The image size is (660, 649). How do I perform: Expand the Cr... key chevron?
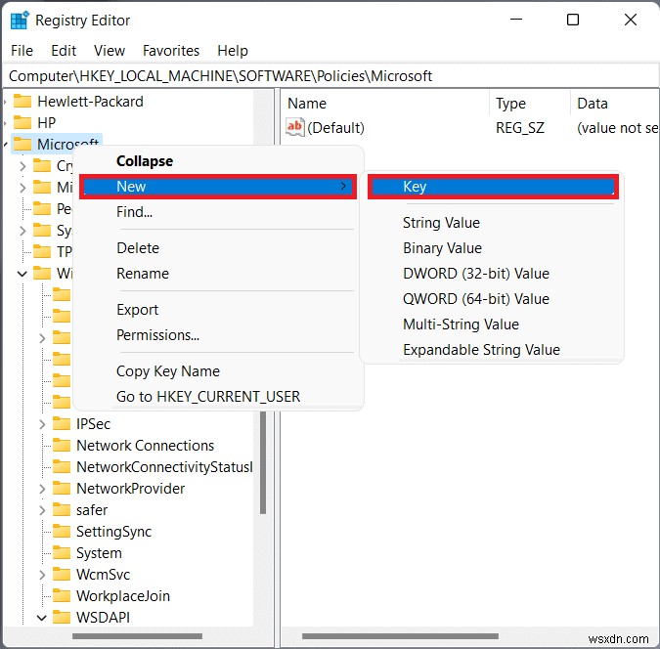point(22,166)
